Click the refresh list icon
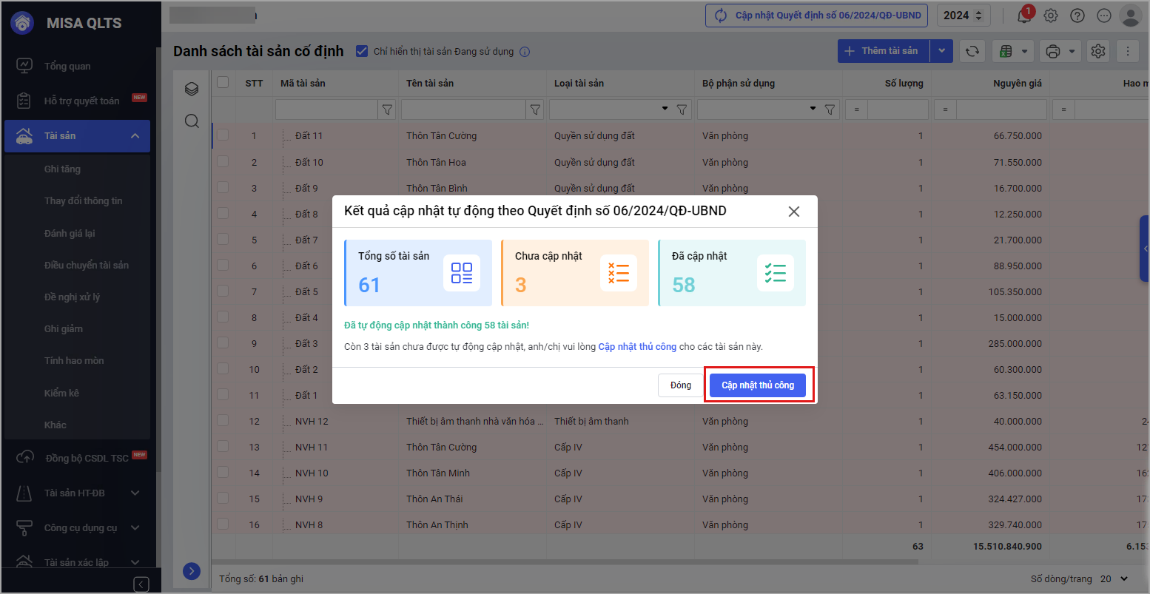Screen dimensions: 1150x594 [972, 51]
